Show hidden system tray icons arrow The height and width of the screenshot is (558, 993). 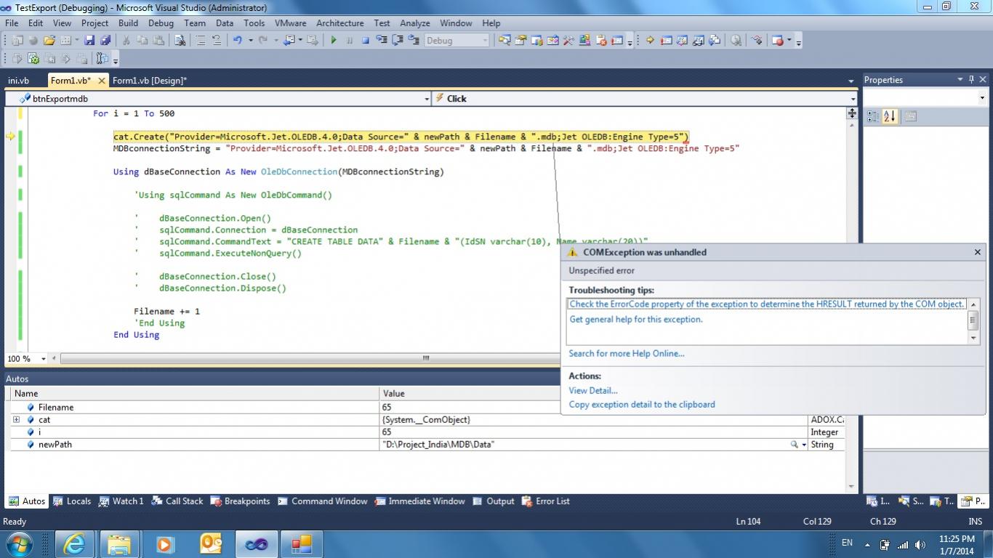867,545
